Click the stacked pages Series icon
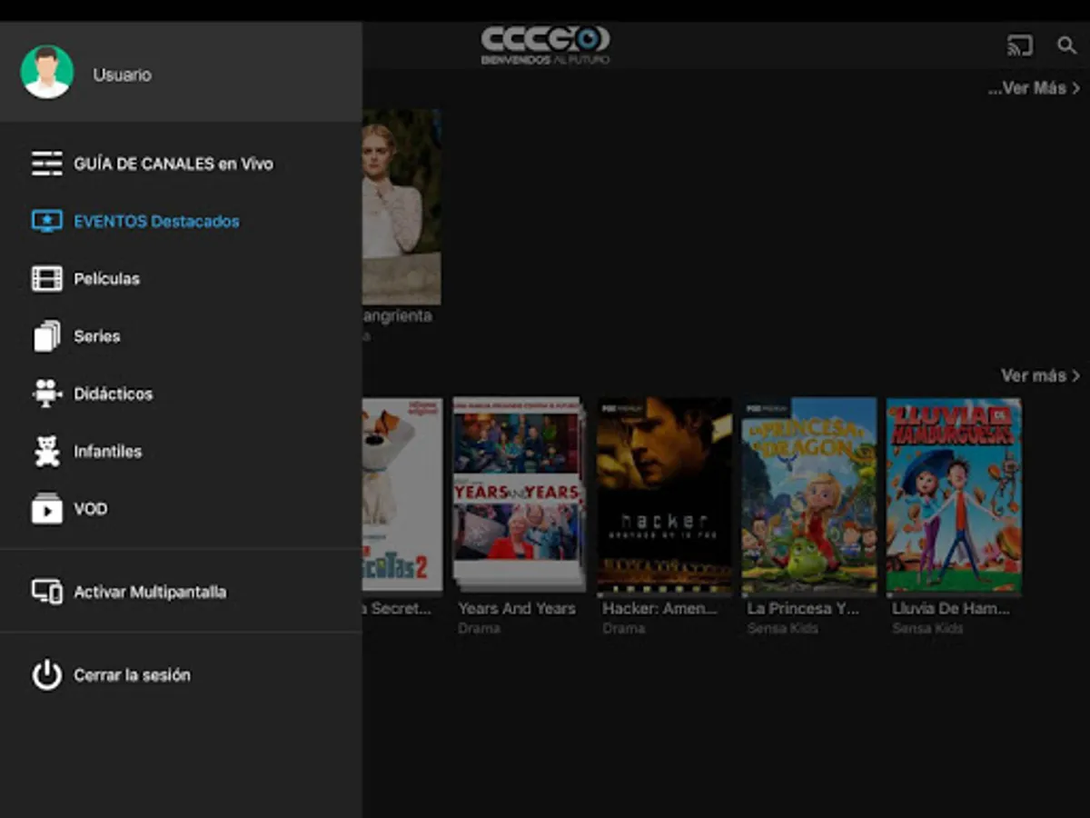 click(47, 336)
